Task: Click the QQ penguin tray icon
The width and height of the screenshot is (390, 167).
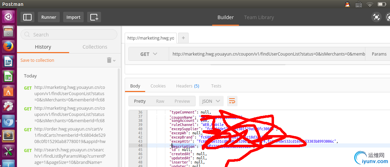Action: click(x=348, y=4)
